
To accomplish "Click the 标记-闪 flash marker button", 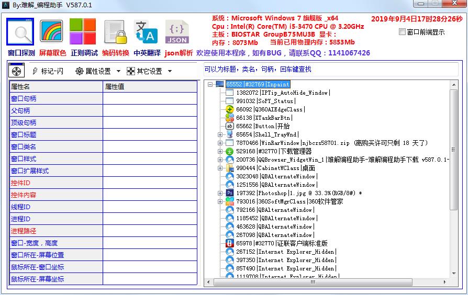I will click(48, 71).
